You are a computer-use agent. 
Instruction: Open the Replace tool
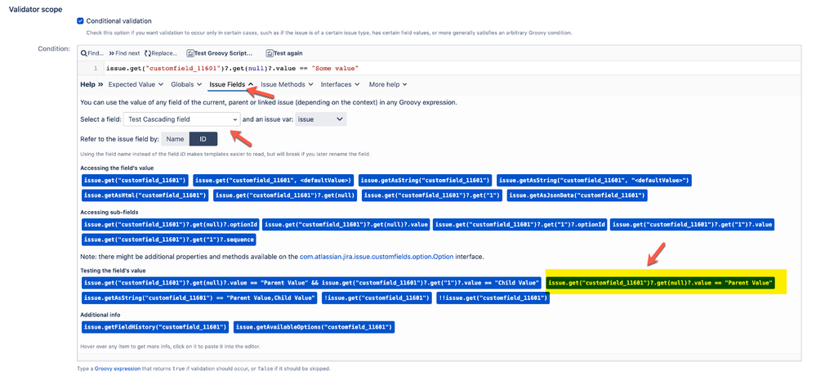coord(162,53)
